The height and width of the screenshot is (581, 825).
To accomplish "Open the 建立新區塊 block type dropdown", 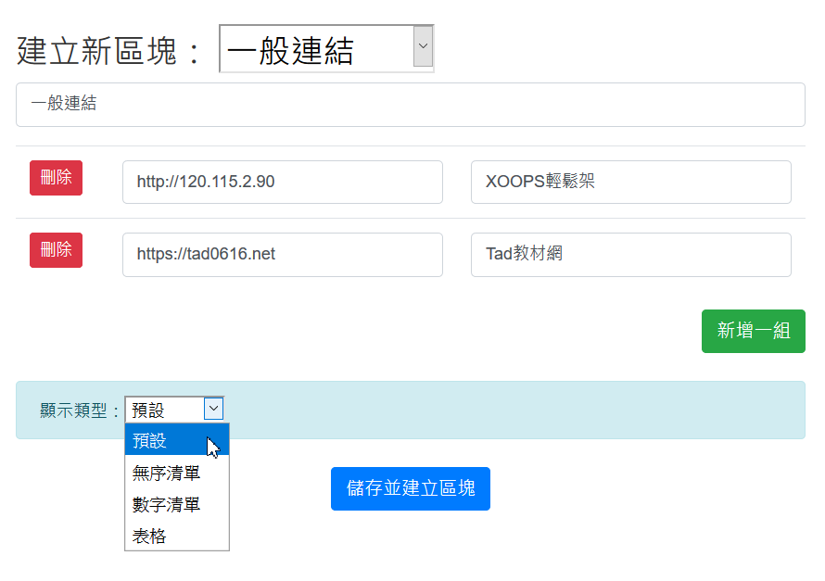I will [x=315, y=49].
